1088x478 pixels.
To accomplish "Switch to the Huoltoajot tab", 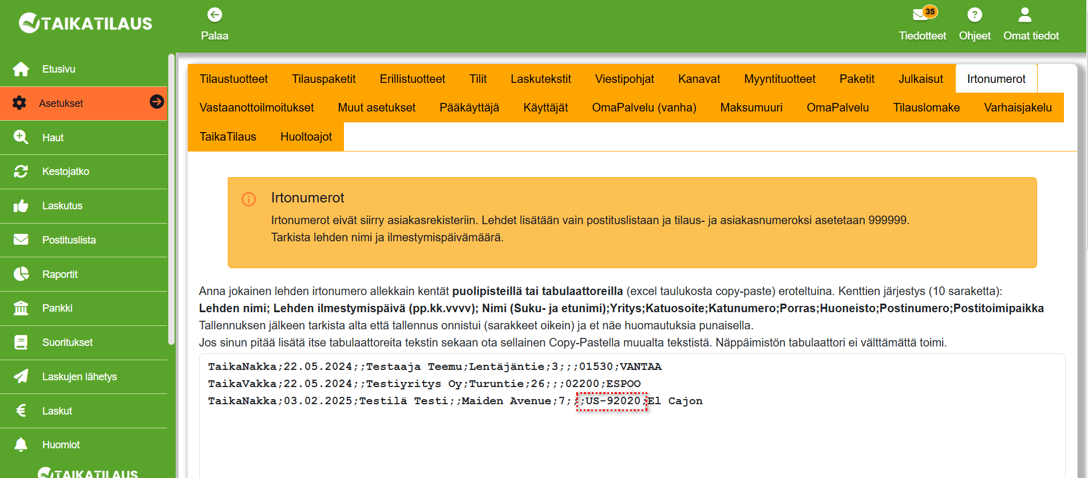I will [x=306, y=137].
